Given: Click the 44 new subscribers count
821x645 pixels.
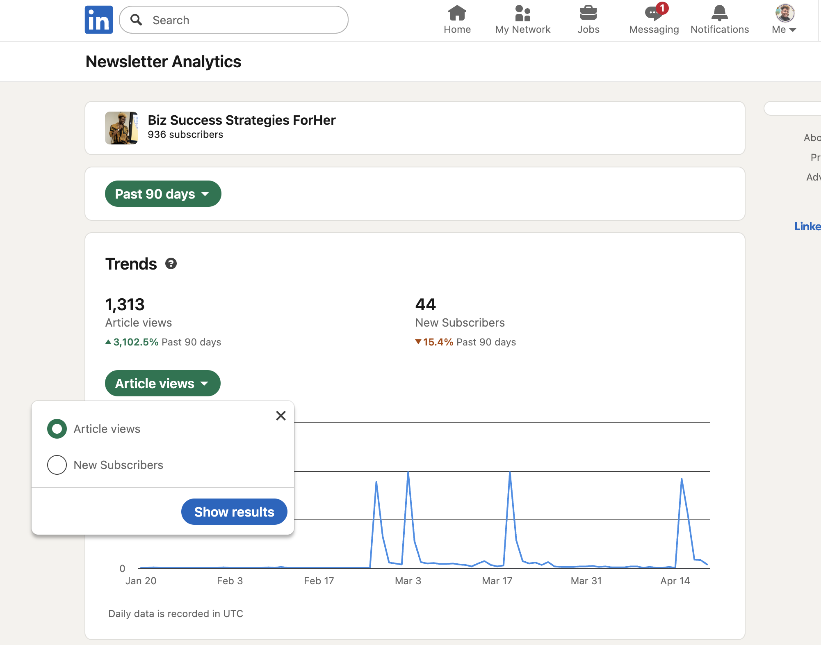Looking at the screenshot, I should tap(426, 304).
